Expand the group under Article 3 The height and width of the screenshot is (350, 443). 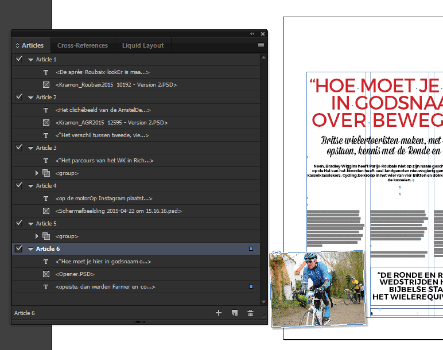tap(37, 173)
